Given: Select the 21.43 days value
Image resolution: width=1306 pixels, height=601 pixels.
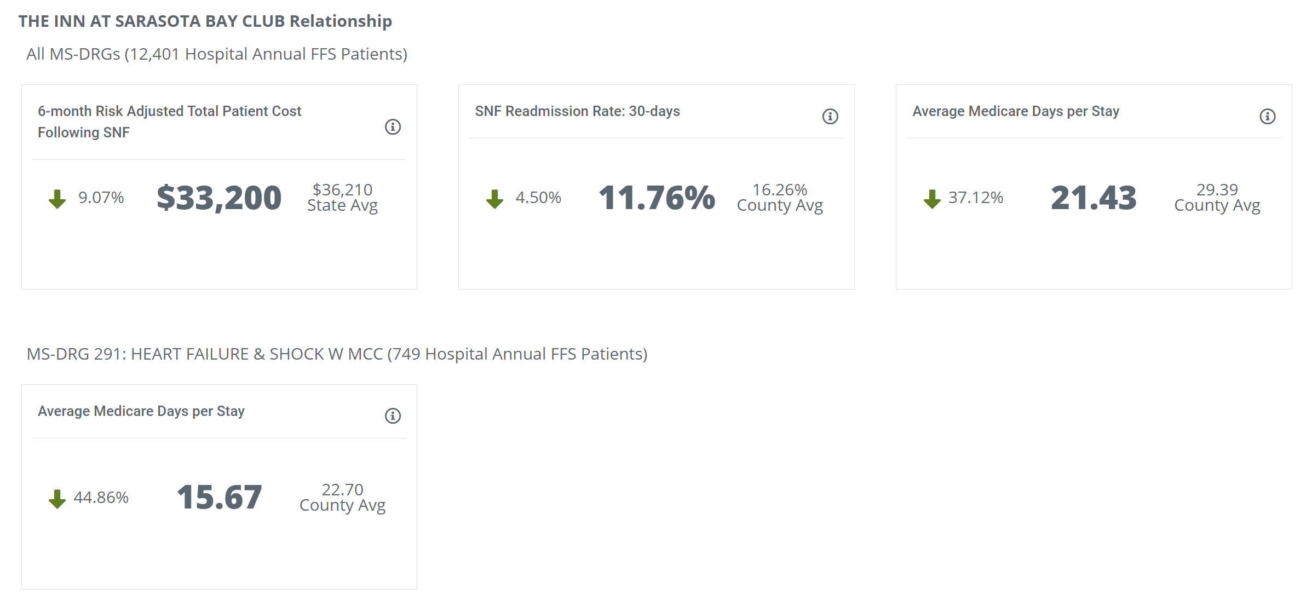Looking at the screenshot, I should point(1094,198).
